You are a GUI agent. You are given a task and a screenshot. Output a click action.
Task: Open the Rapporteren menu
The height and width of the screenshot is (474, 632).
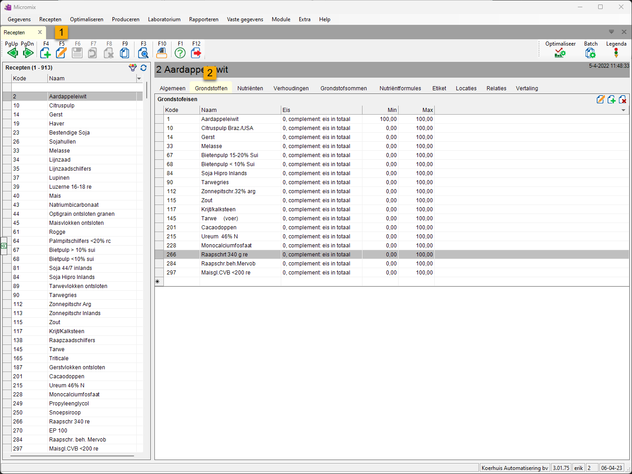pyautogui.click(x=204, y=19)
